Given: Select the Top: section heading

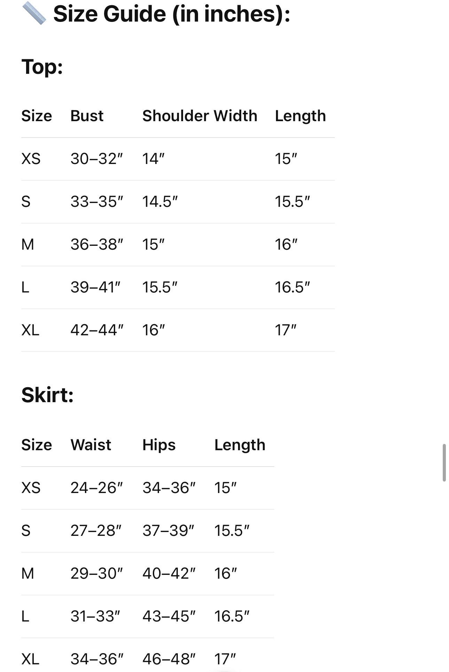Looking at the screenshot, I should (42, 67).
